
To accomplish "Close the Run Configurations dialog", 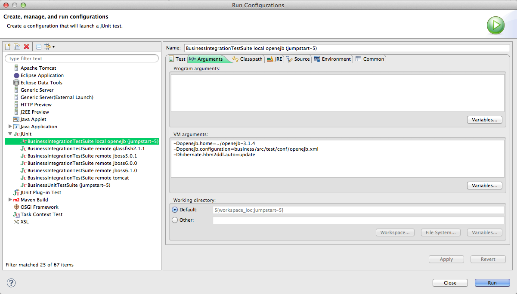I will pyautogui.click(x=450, y=283).
